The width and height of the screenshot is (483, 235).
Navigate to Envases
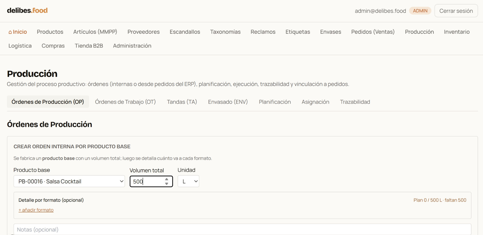point(331,32)
